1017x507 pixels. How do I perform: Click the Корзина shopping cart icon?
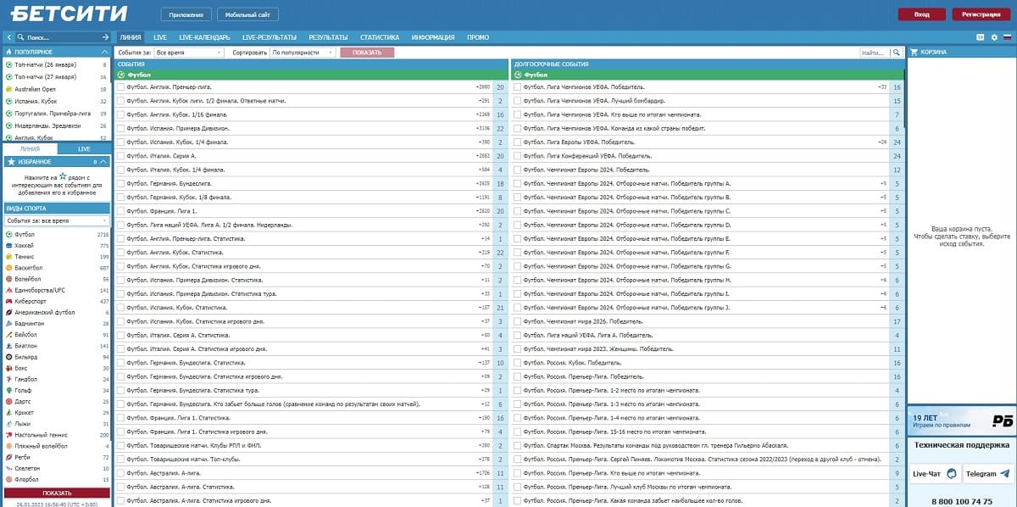(914, 53)
